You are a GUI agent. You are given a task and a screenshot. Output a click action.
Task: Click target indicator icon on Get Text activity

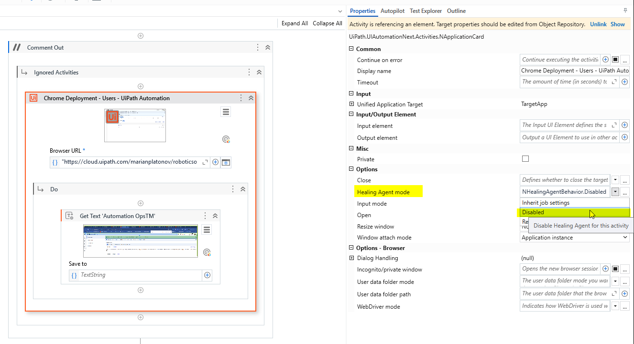[x=207, y=252]
